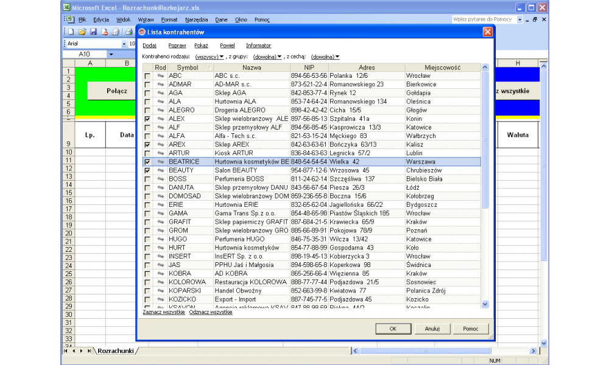Click the Miejscowość column header
This screenshot has width=609, height=365.
click(x=443, y=68)
